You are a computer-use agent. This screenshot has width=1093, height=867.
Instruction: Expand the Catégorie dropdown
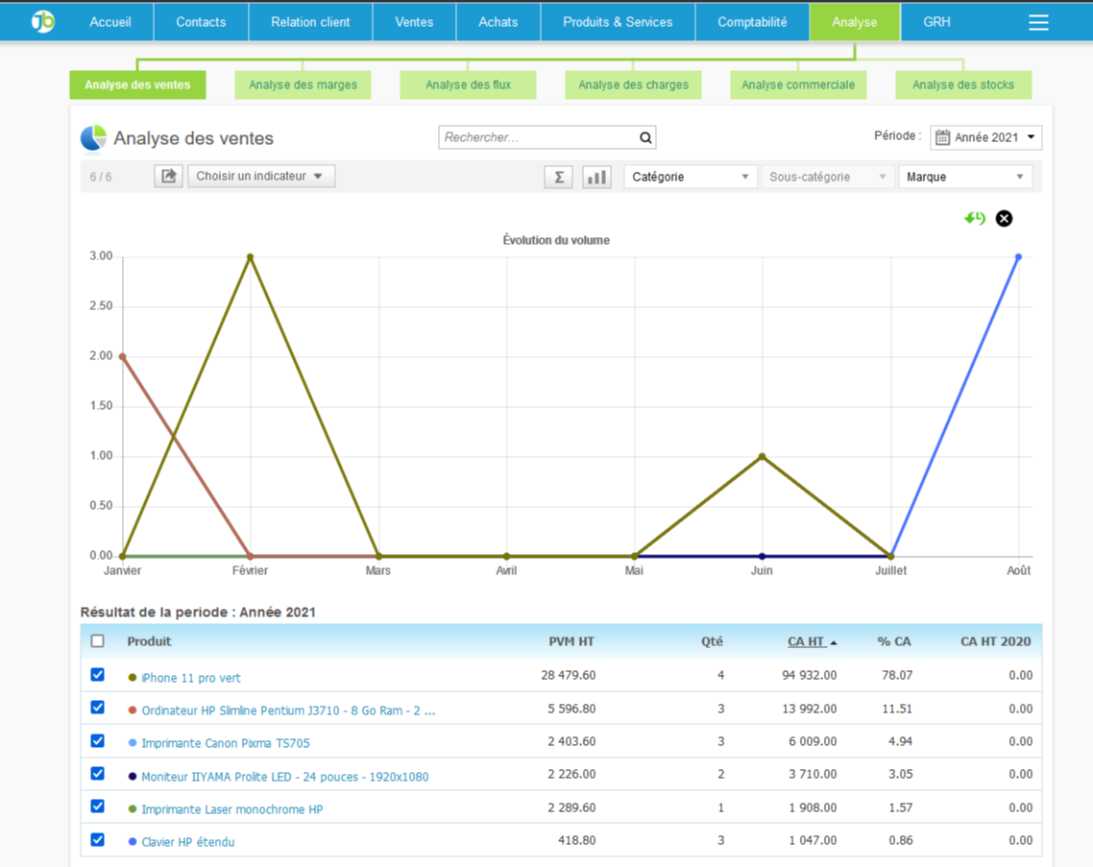tap(690, 178)
